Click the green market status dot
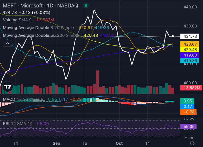The width and height of the screenshot is (203, 147). [85, 5]
